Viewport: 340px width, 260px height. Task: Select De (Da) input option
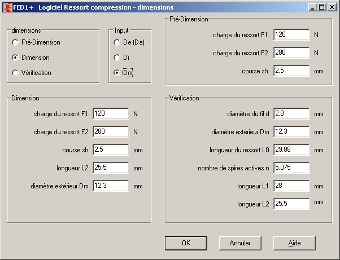[117, 42]
